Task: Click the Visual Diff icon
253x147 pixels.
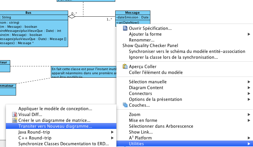Action: coord(15,115)
